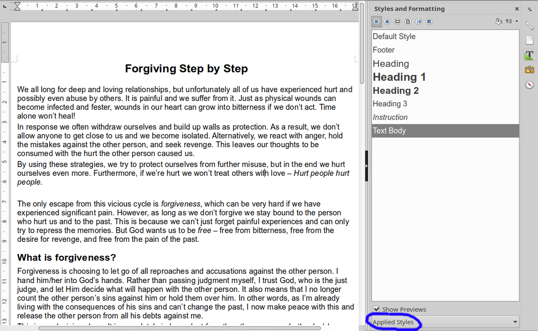View the Page Styles list
The image size is (538, 331).
408,21
